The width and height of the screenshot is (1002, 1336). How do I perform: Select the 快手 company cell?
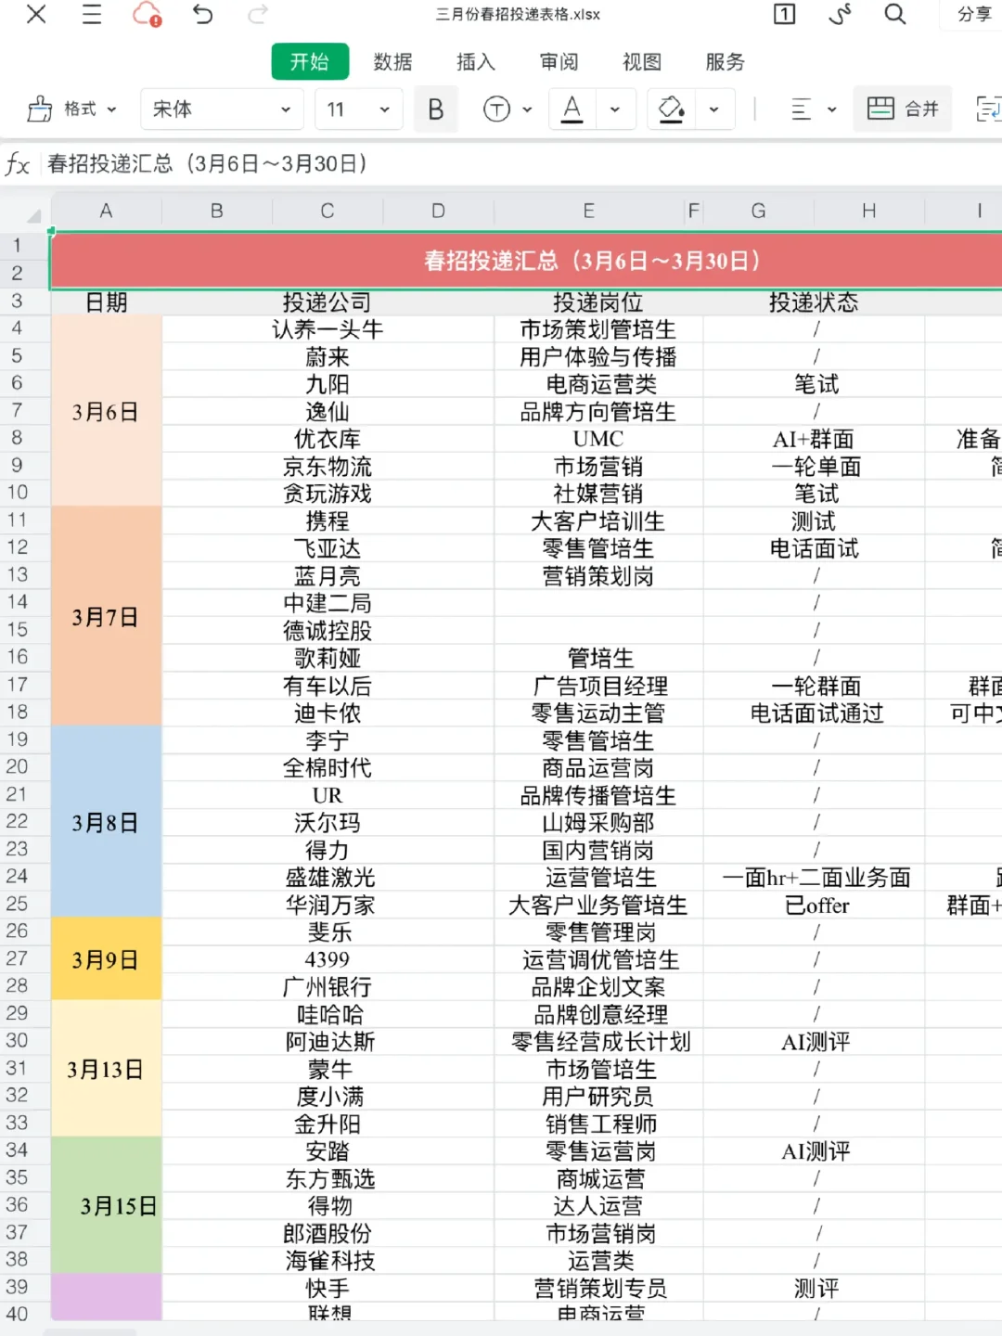pyautogui.click(x=328, y=1288)
